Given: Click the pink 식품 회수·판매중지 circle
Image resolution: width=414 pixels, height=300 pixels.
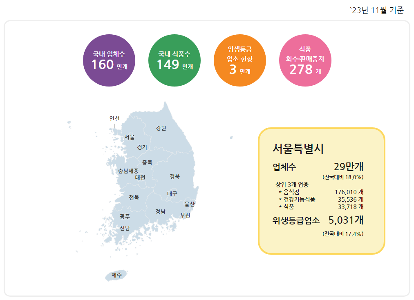Looking at the screenshot, I should (x=305, y=60).
